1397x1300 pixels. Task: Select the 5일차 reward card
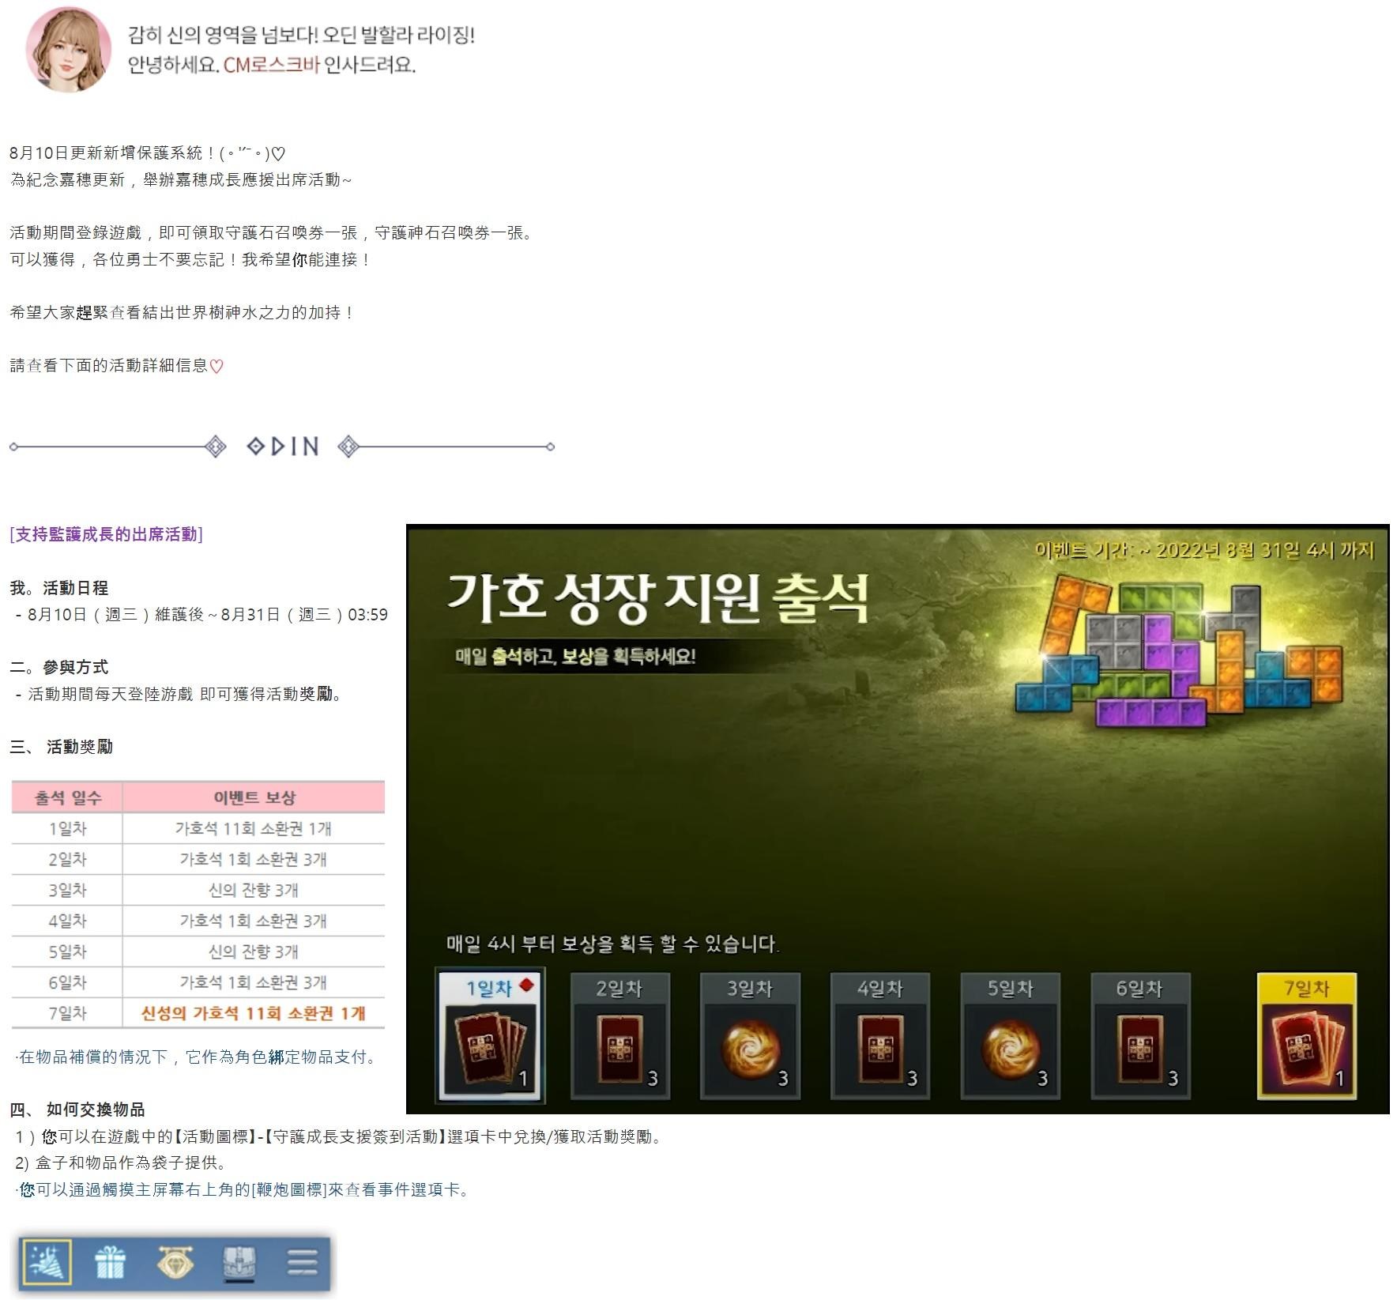point(1010,1036)
